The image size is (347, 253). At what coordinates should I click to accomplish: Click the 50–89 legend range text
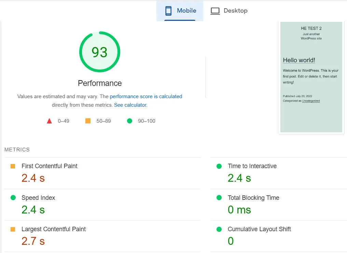(x=103, y=121)
